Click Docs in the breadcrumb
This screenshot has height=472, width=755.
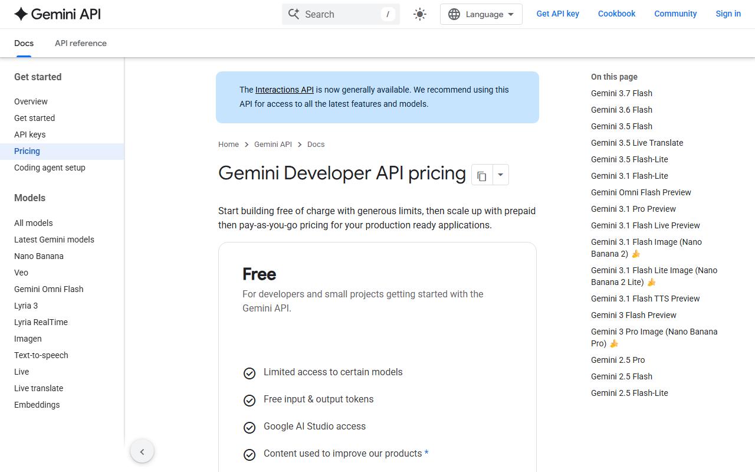[316, 145]
